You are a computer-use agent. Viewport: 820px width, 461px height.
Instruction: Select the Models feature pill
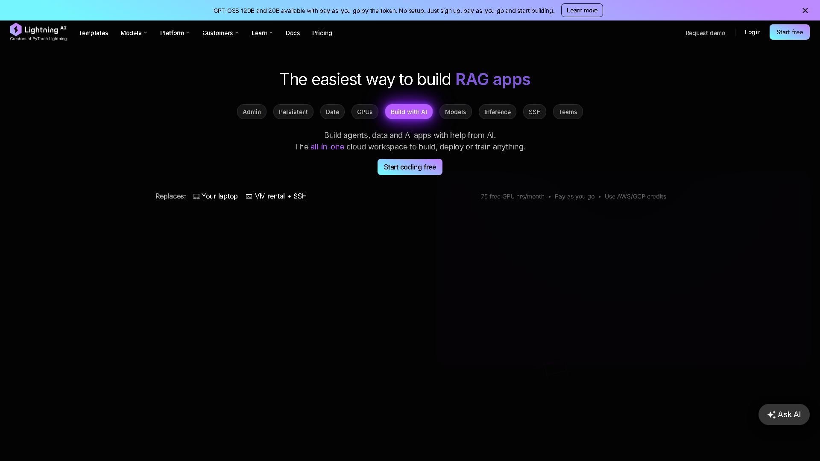coord(455,112)
